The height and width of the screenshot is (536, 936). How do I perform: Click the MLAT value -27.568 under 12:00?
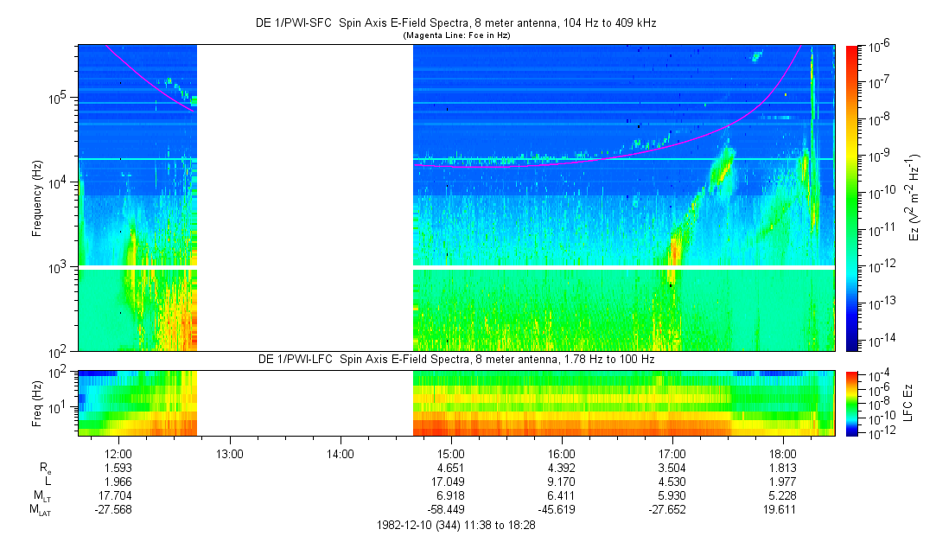click(x=118, y=510)
